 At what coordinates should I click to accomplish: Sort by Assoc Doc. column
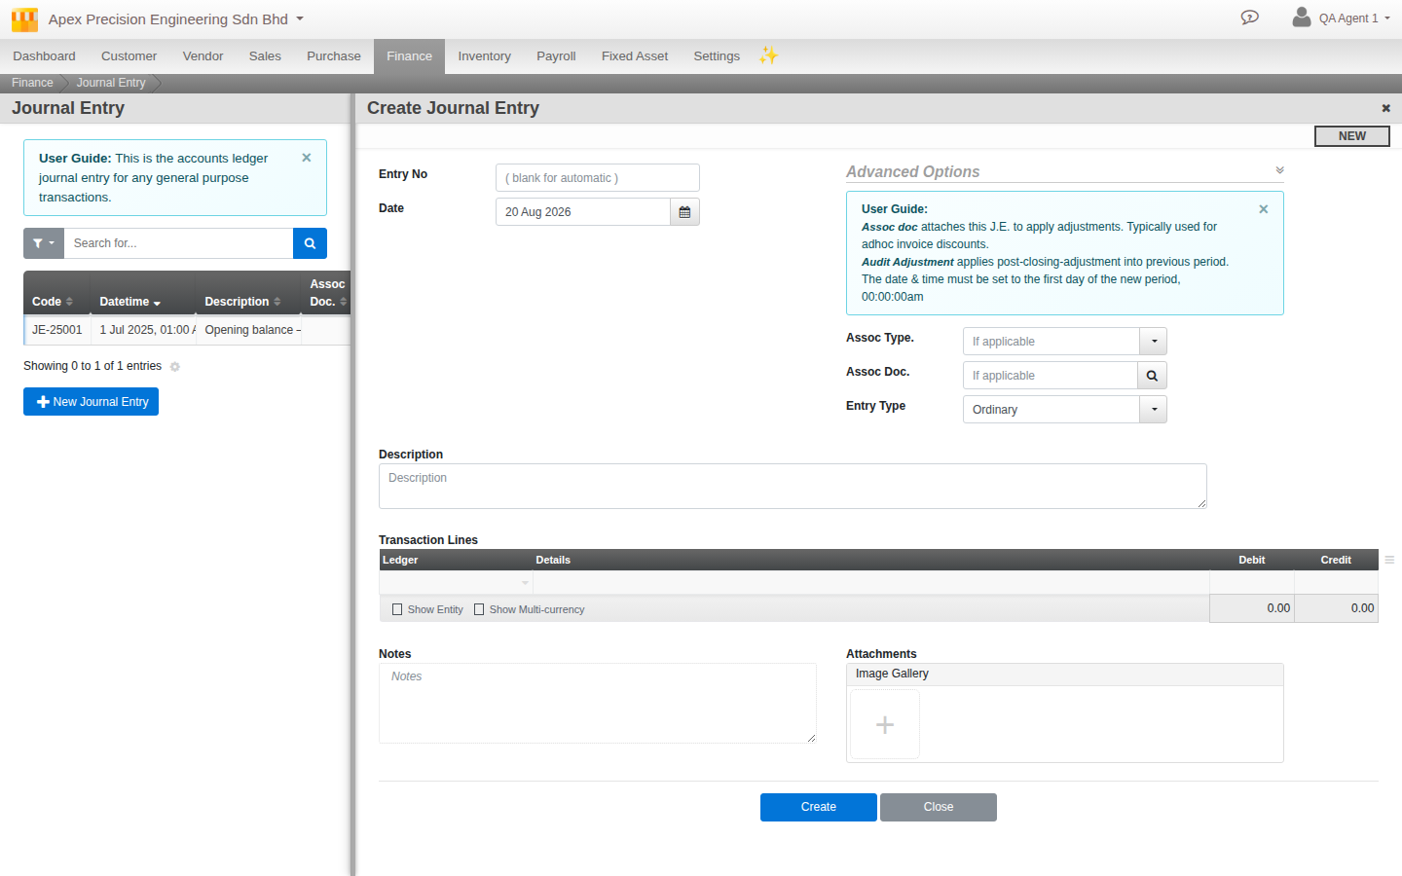click(328, 293)
